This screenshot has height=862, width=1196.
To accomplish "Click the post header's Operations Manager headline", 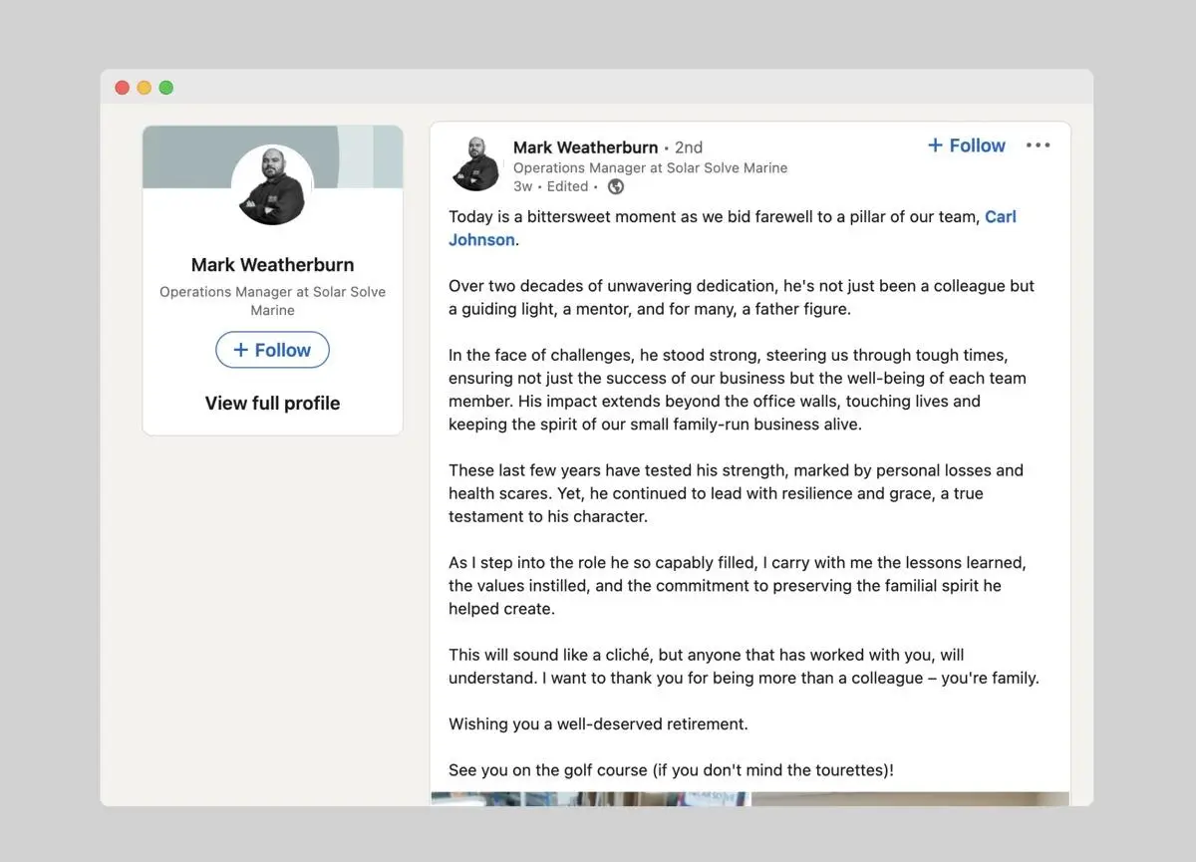I will point(650,167).
